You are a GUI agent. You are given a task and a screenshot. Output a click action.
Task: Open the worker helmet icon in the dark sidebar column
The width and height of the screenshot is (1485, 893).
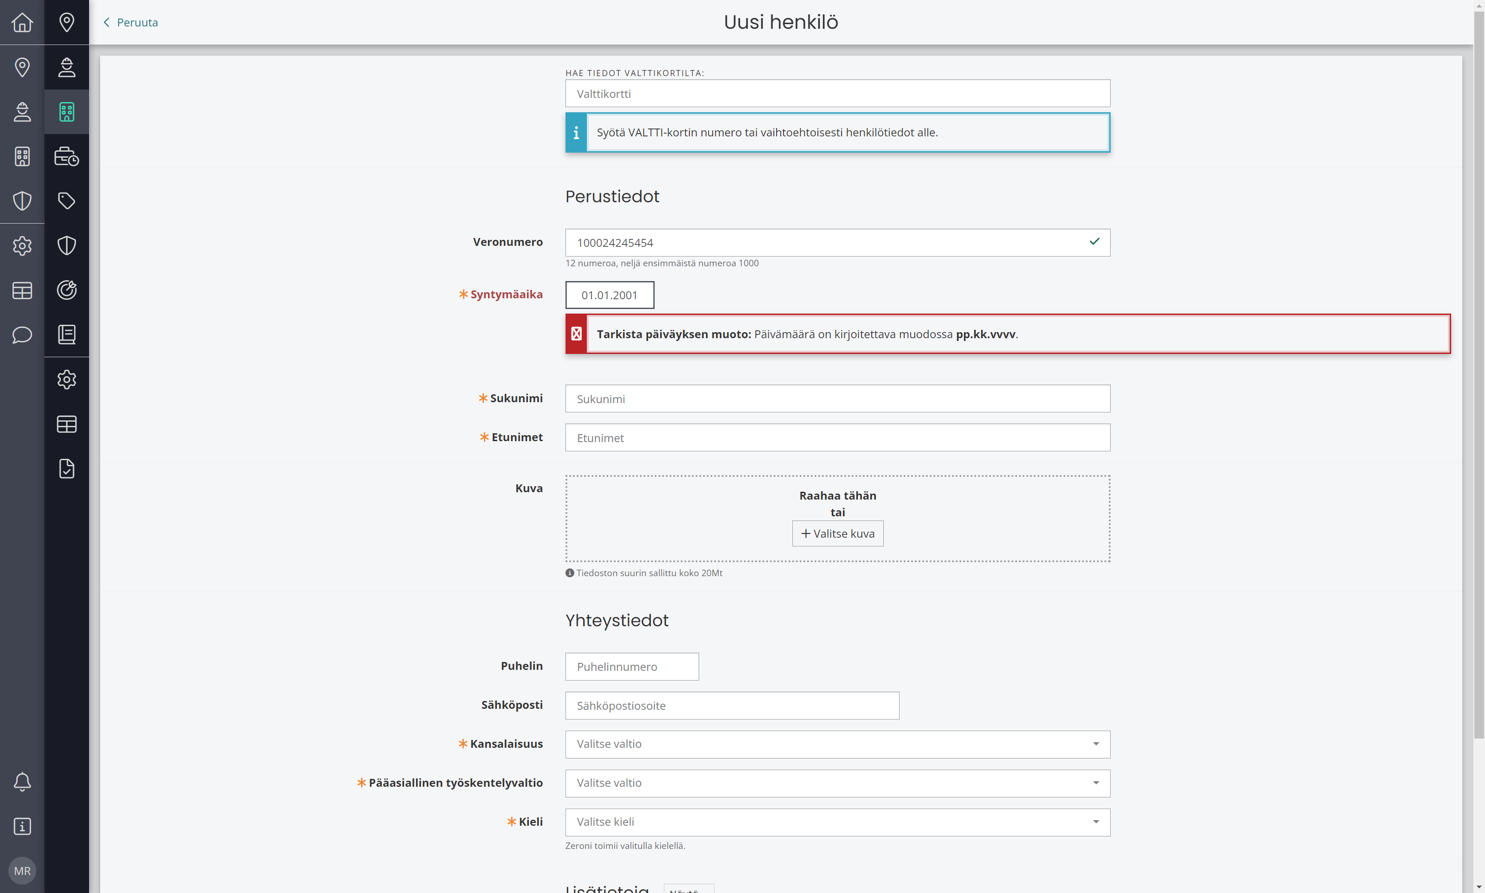67,67
